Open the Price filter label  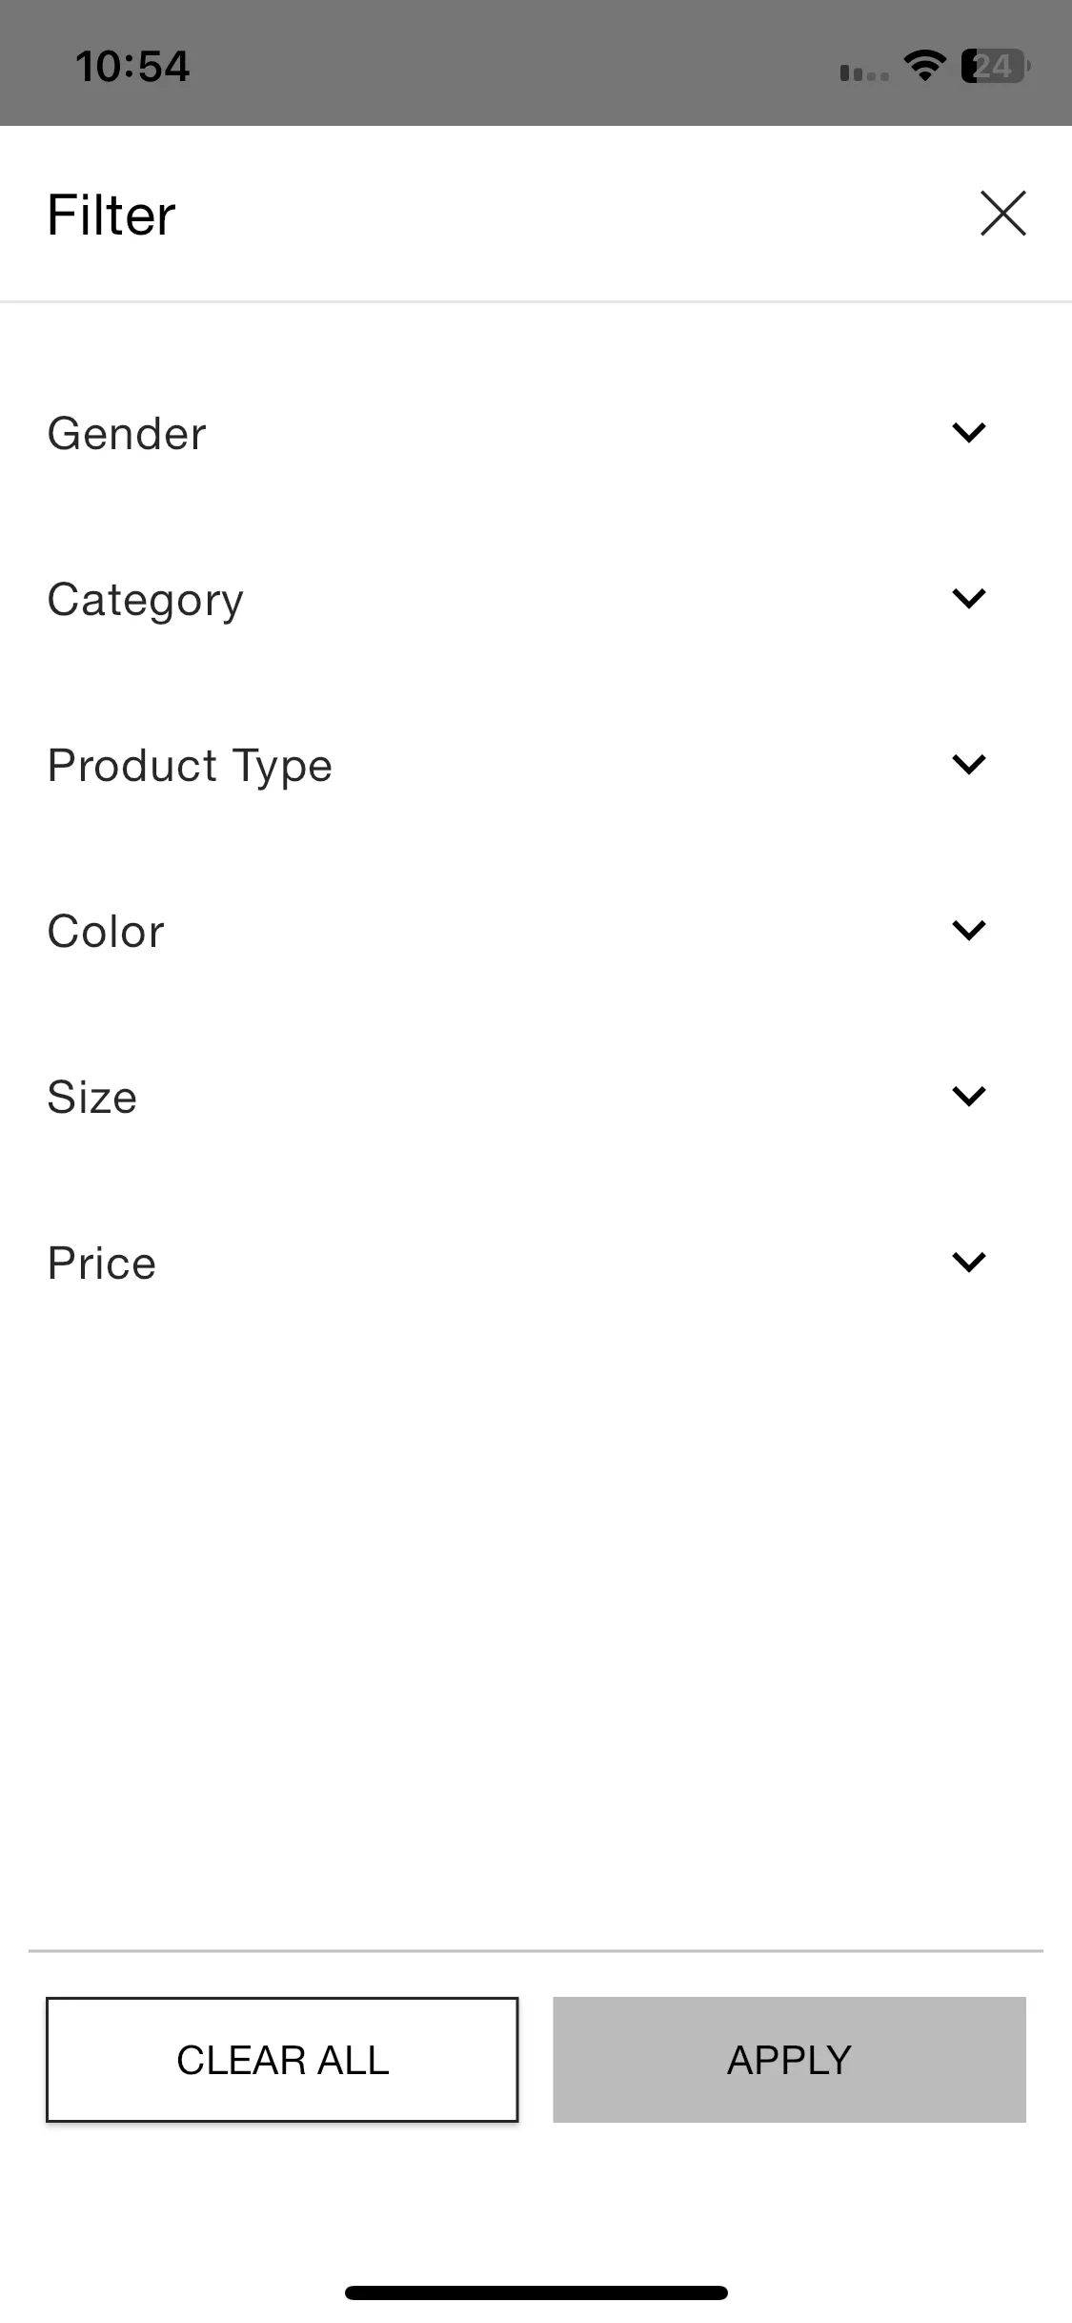pos(102,1264)
